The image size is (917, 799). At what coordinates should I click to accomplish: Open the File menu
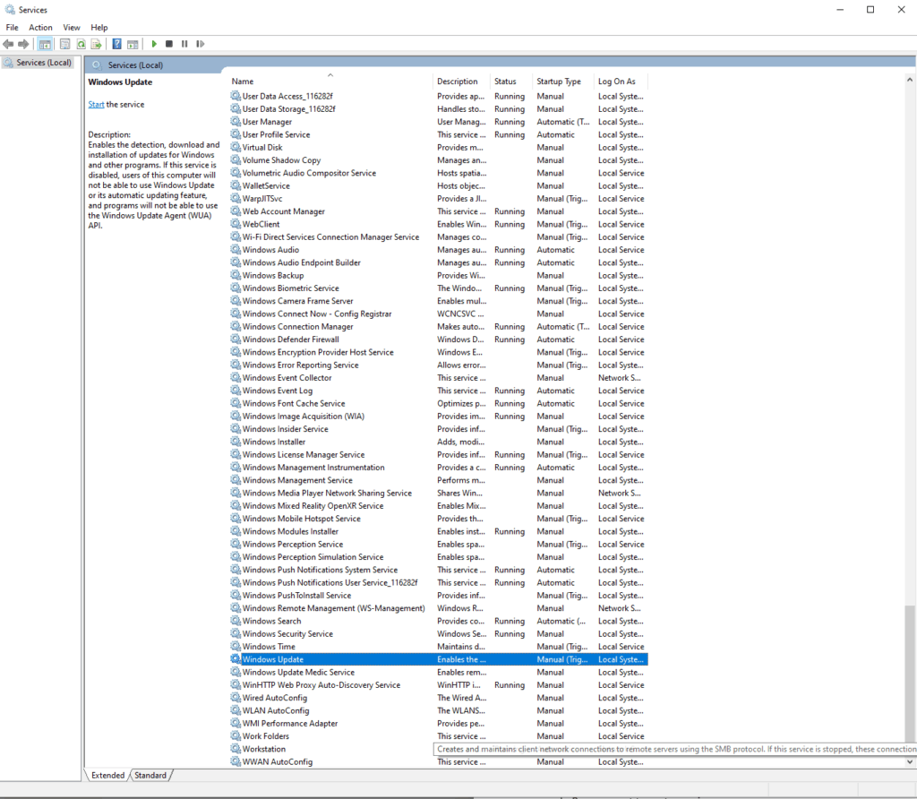tap(13, 28)
